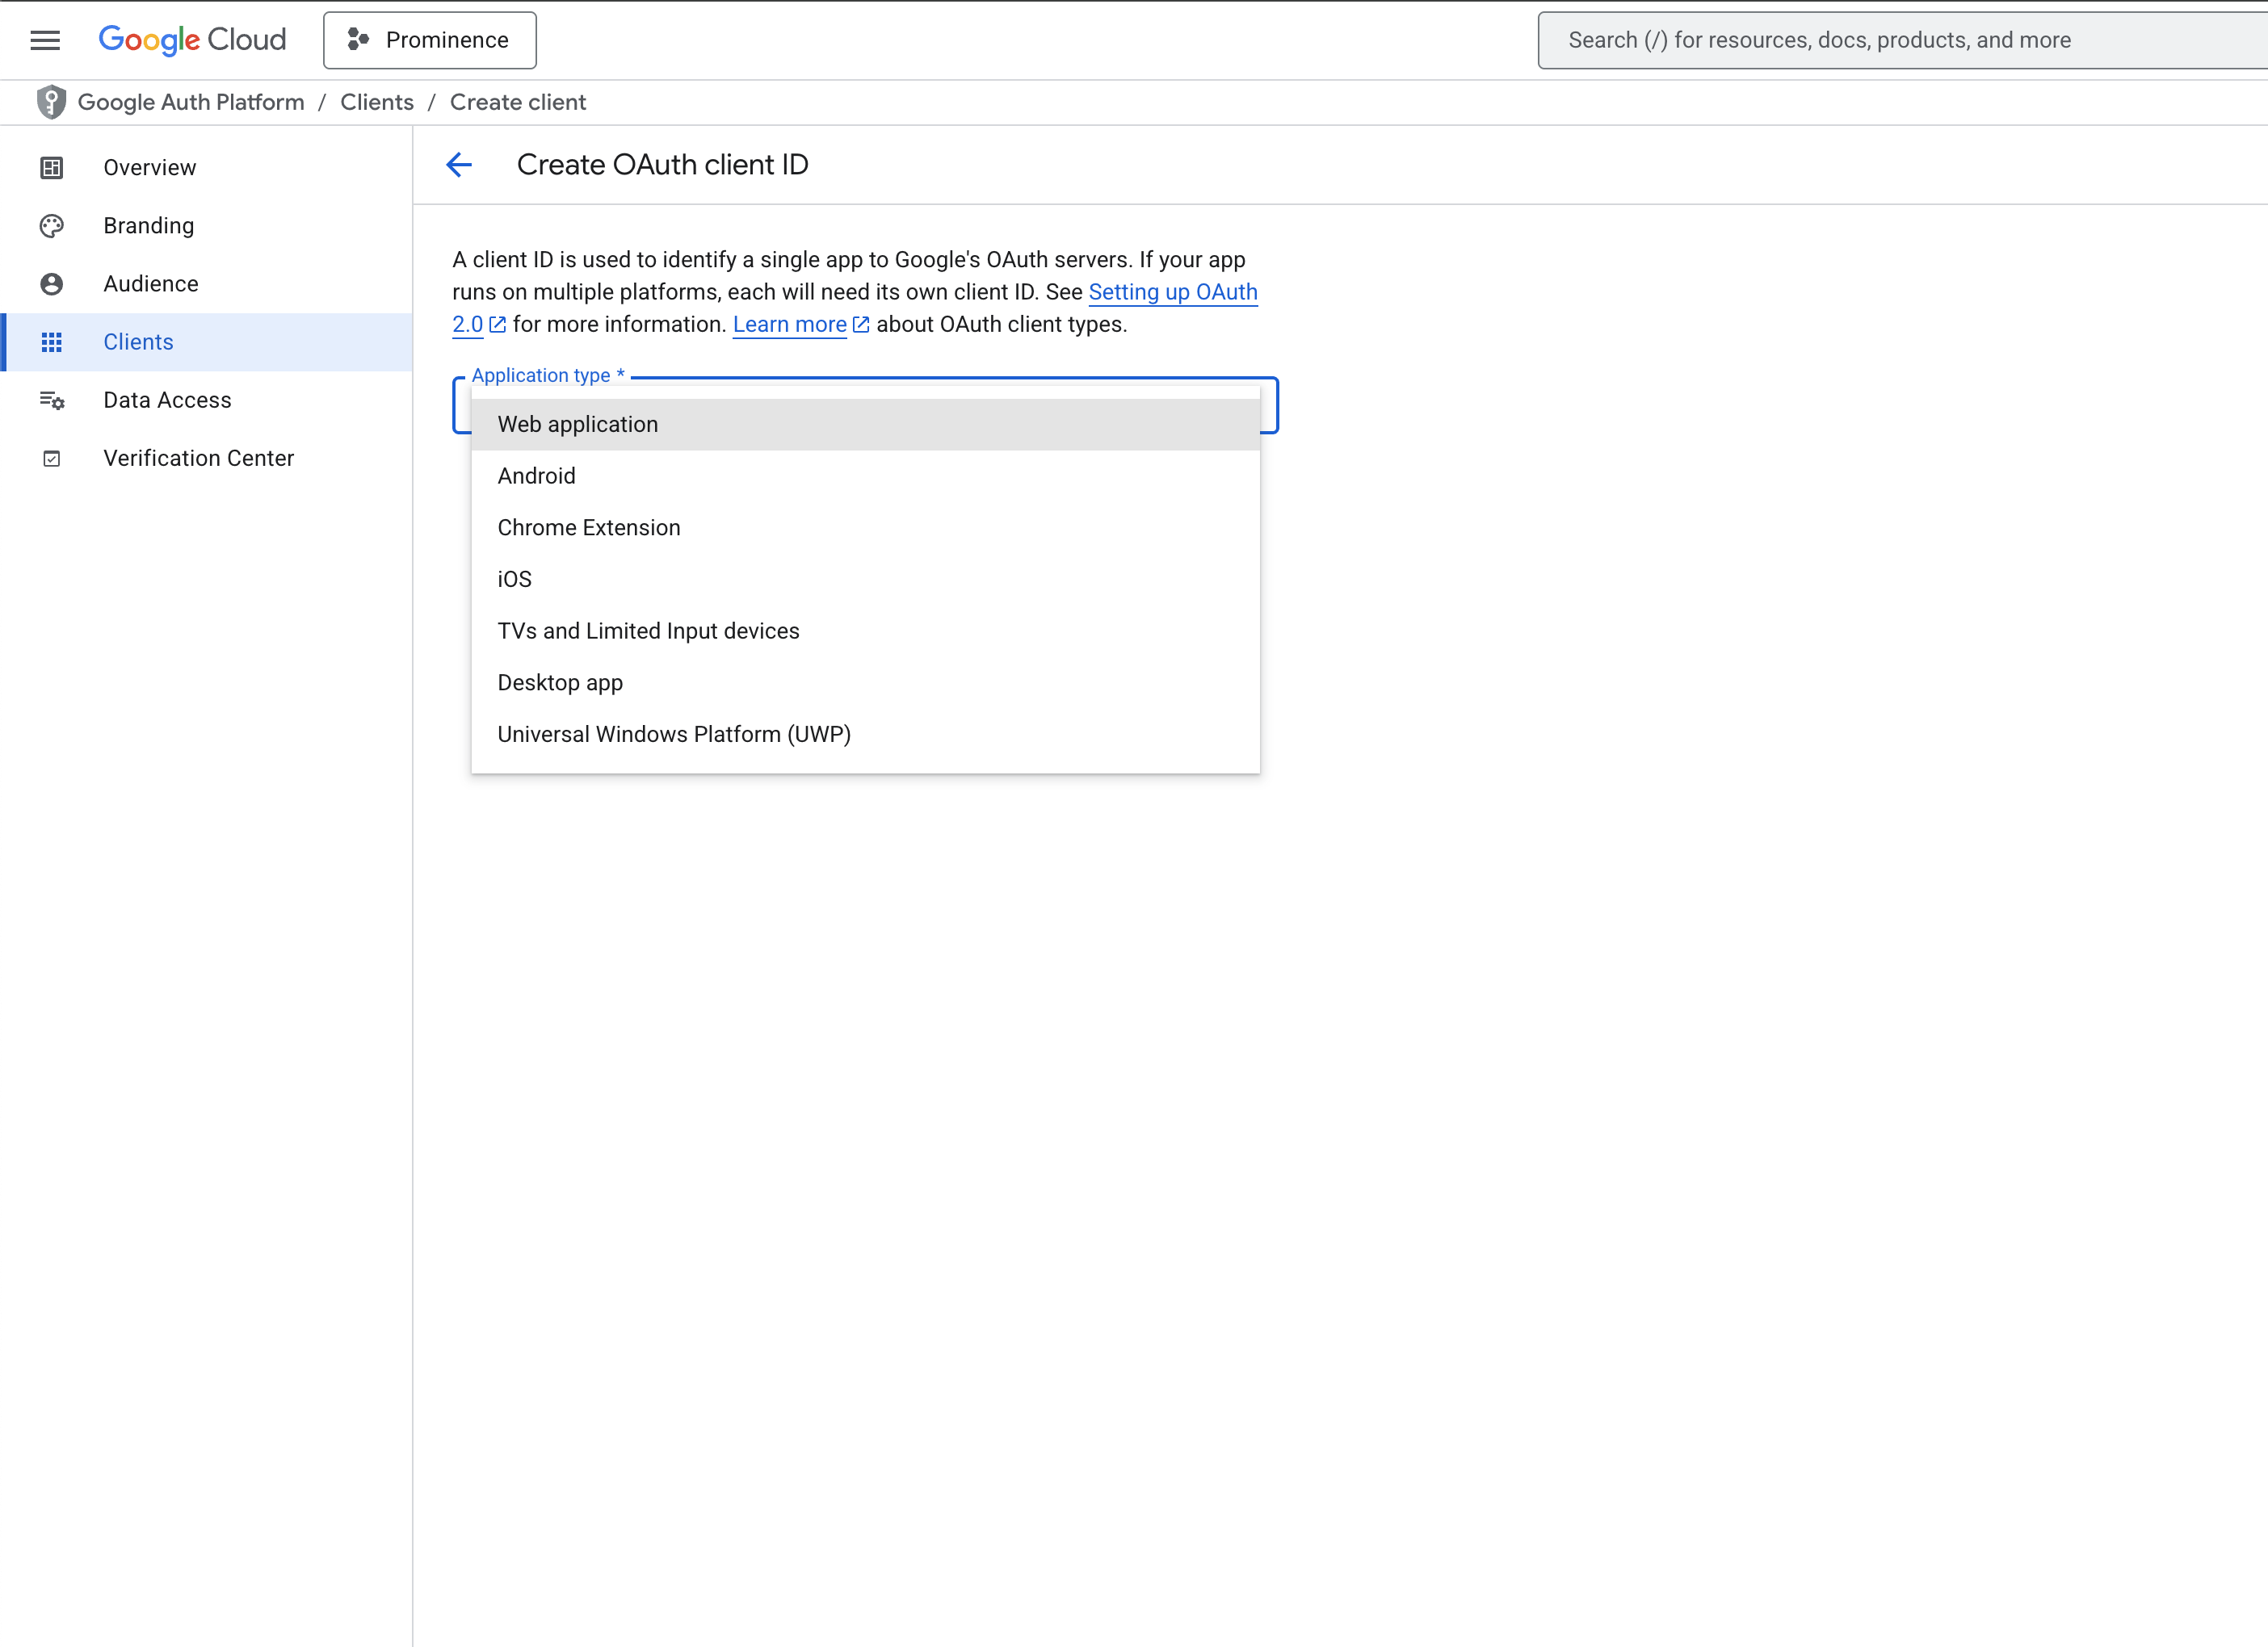Open the hamburger navigation menu

point(45,40)
